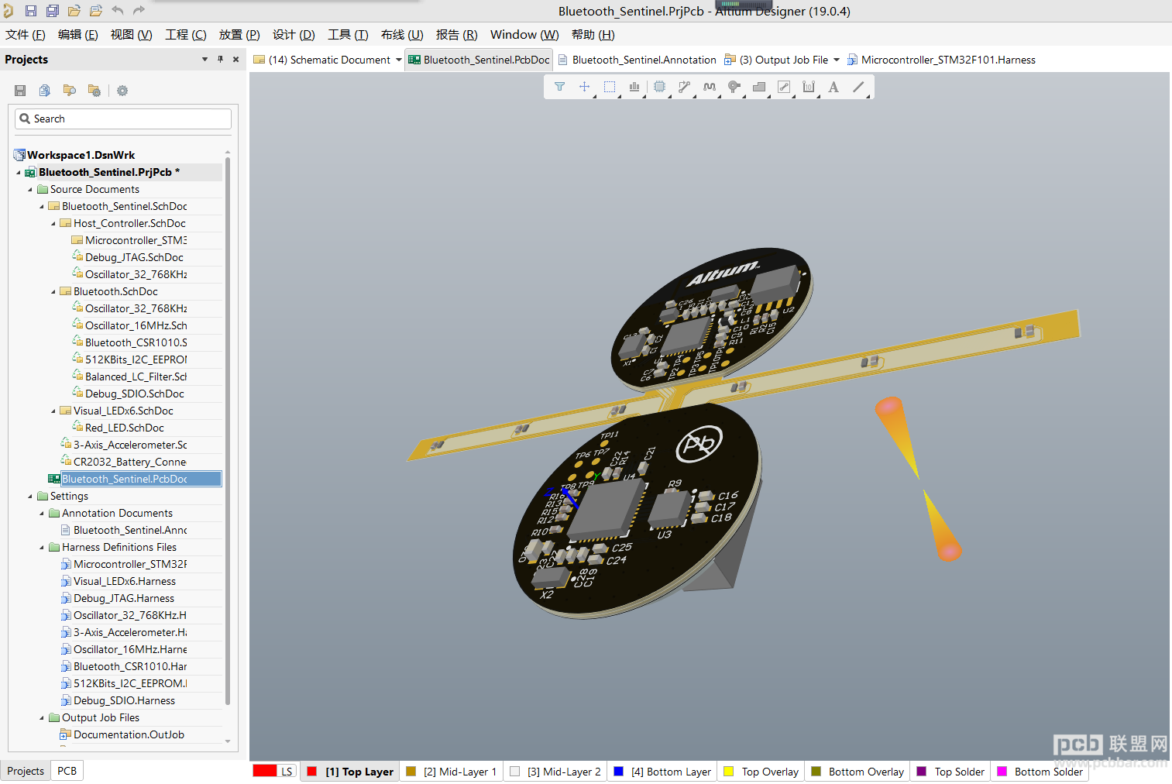
Task: Click the Save All double-floppy icon
Action: click(x=53, y=11)
